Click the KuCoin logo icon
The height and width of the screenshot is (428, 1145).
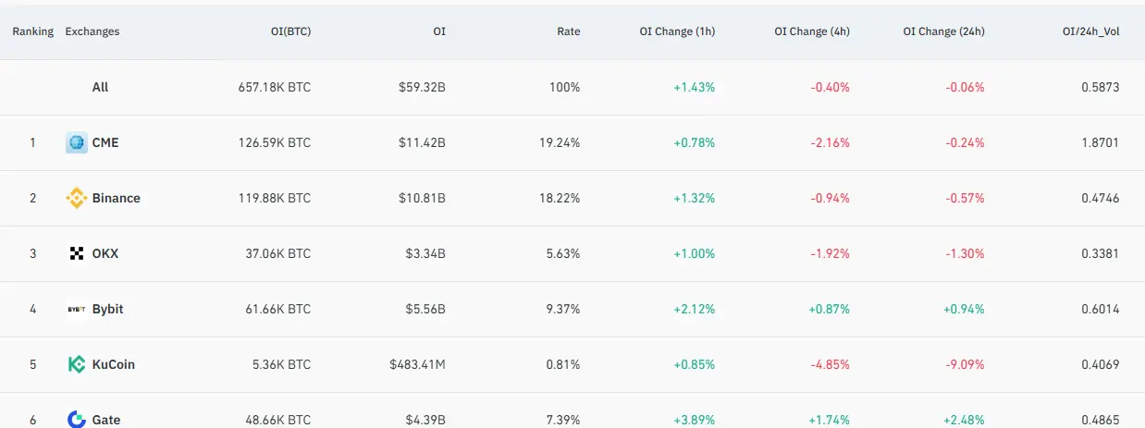point(77,364)
